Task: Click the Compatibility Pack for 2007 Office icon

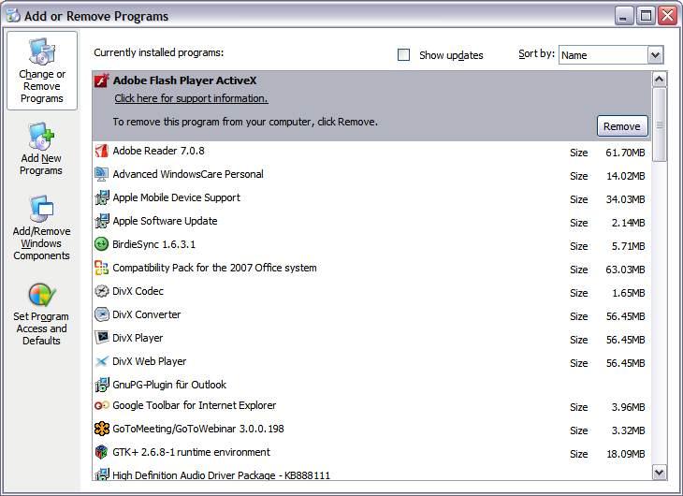Action: click(102, 268)
